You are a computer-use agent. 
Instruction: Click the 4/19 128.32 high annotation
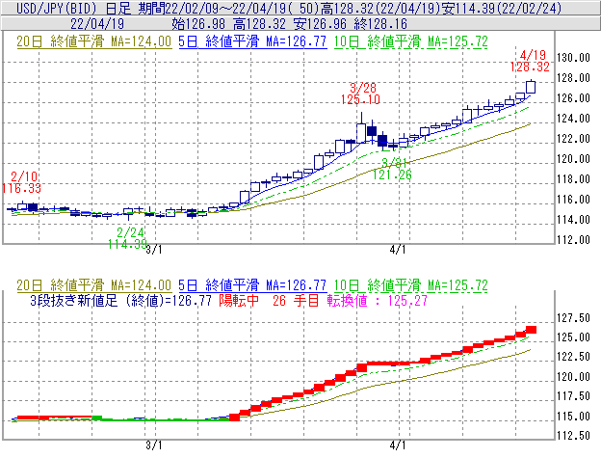tap(530, 61)
